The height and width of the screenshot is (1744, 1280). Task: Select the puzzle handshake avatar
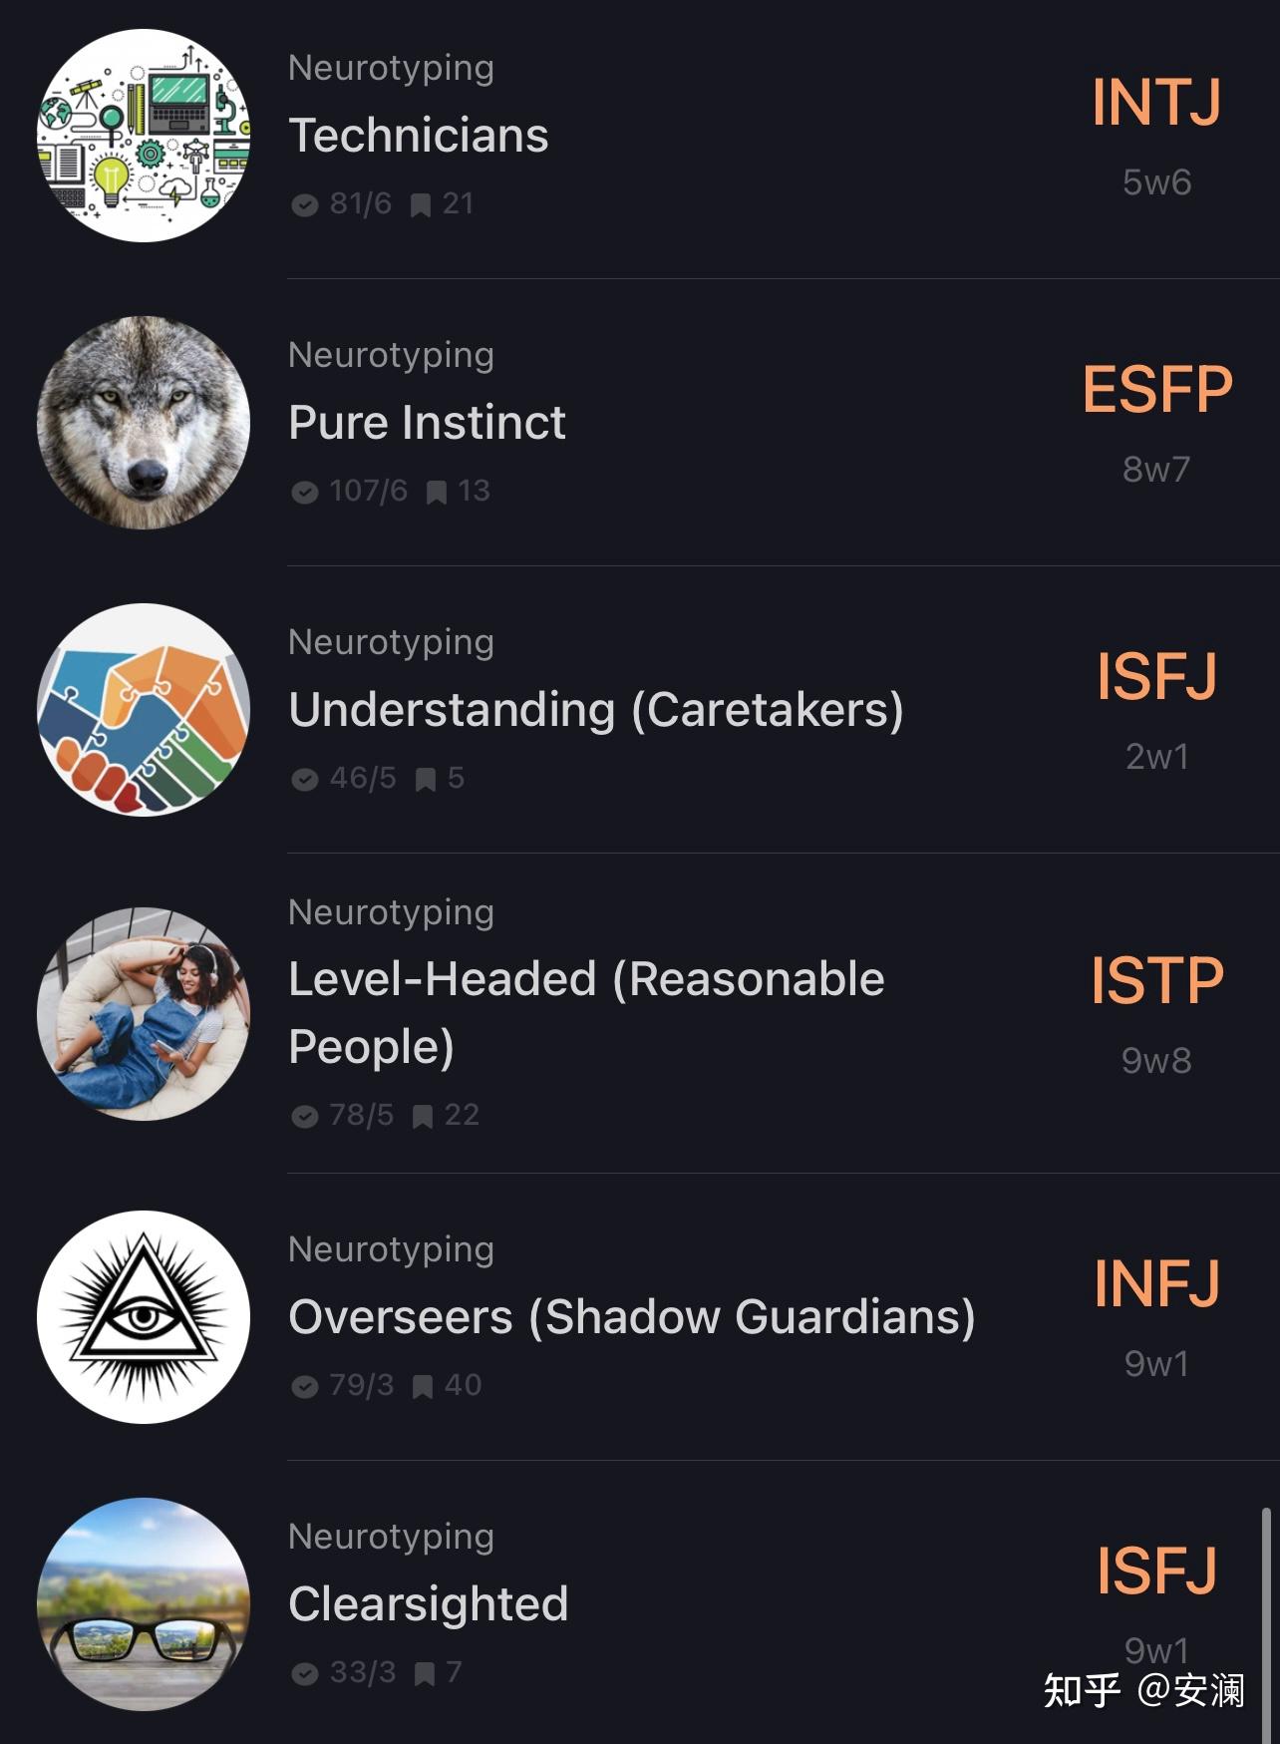pyautogui.click(x=144, y=710)
